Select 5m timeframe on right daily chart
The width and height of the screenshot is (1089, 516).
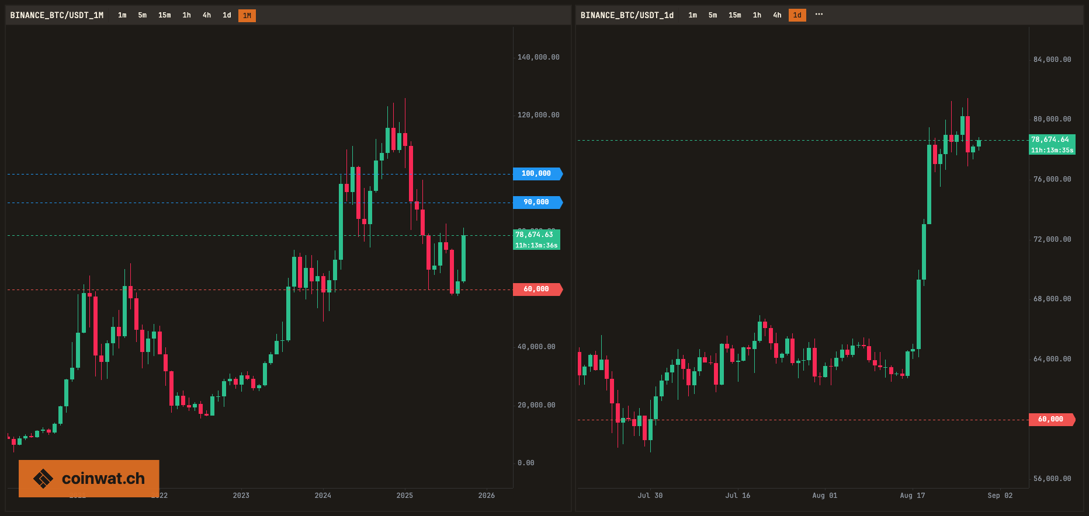(713, 15)
